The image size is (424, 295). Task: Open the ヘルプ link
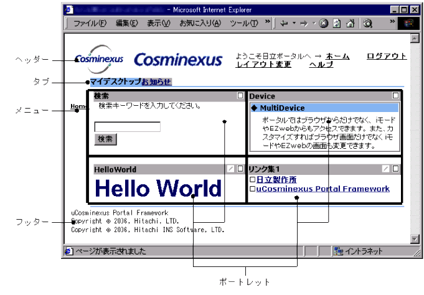click(x=321, y=64)
